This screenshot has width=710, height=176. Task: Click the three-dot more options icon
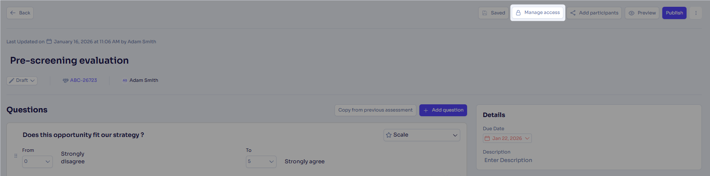(x=696, y=13)
